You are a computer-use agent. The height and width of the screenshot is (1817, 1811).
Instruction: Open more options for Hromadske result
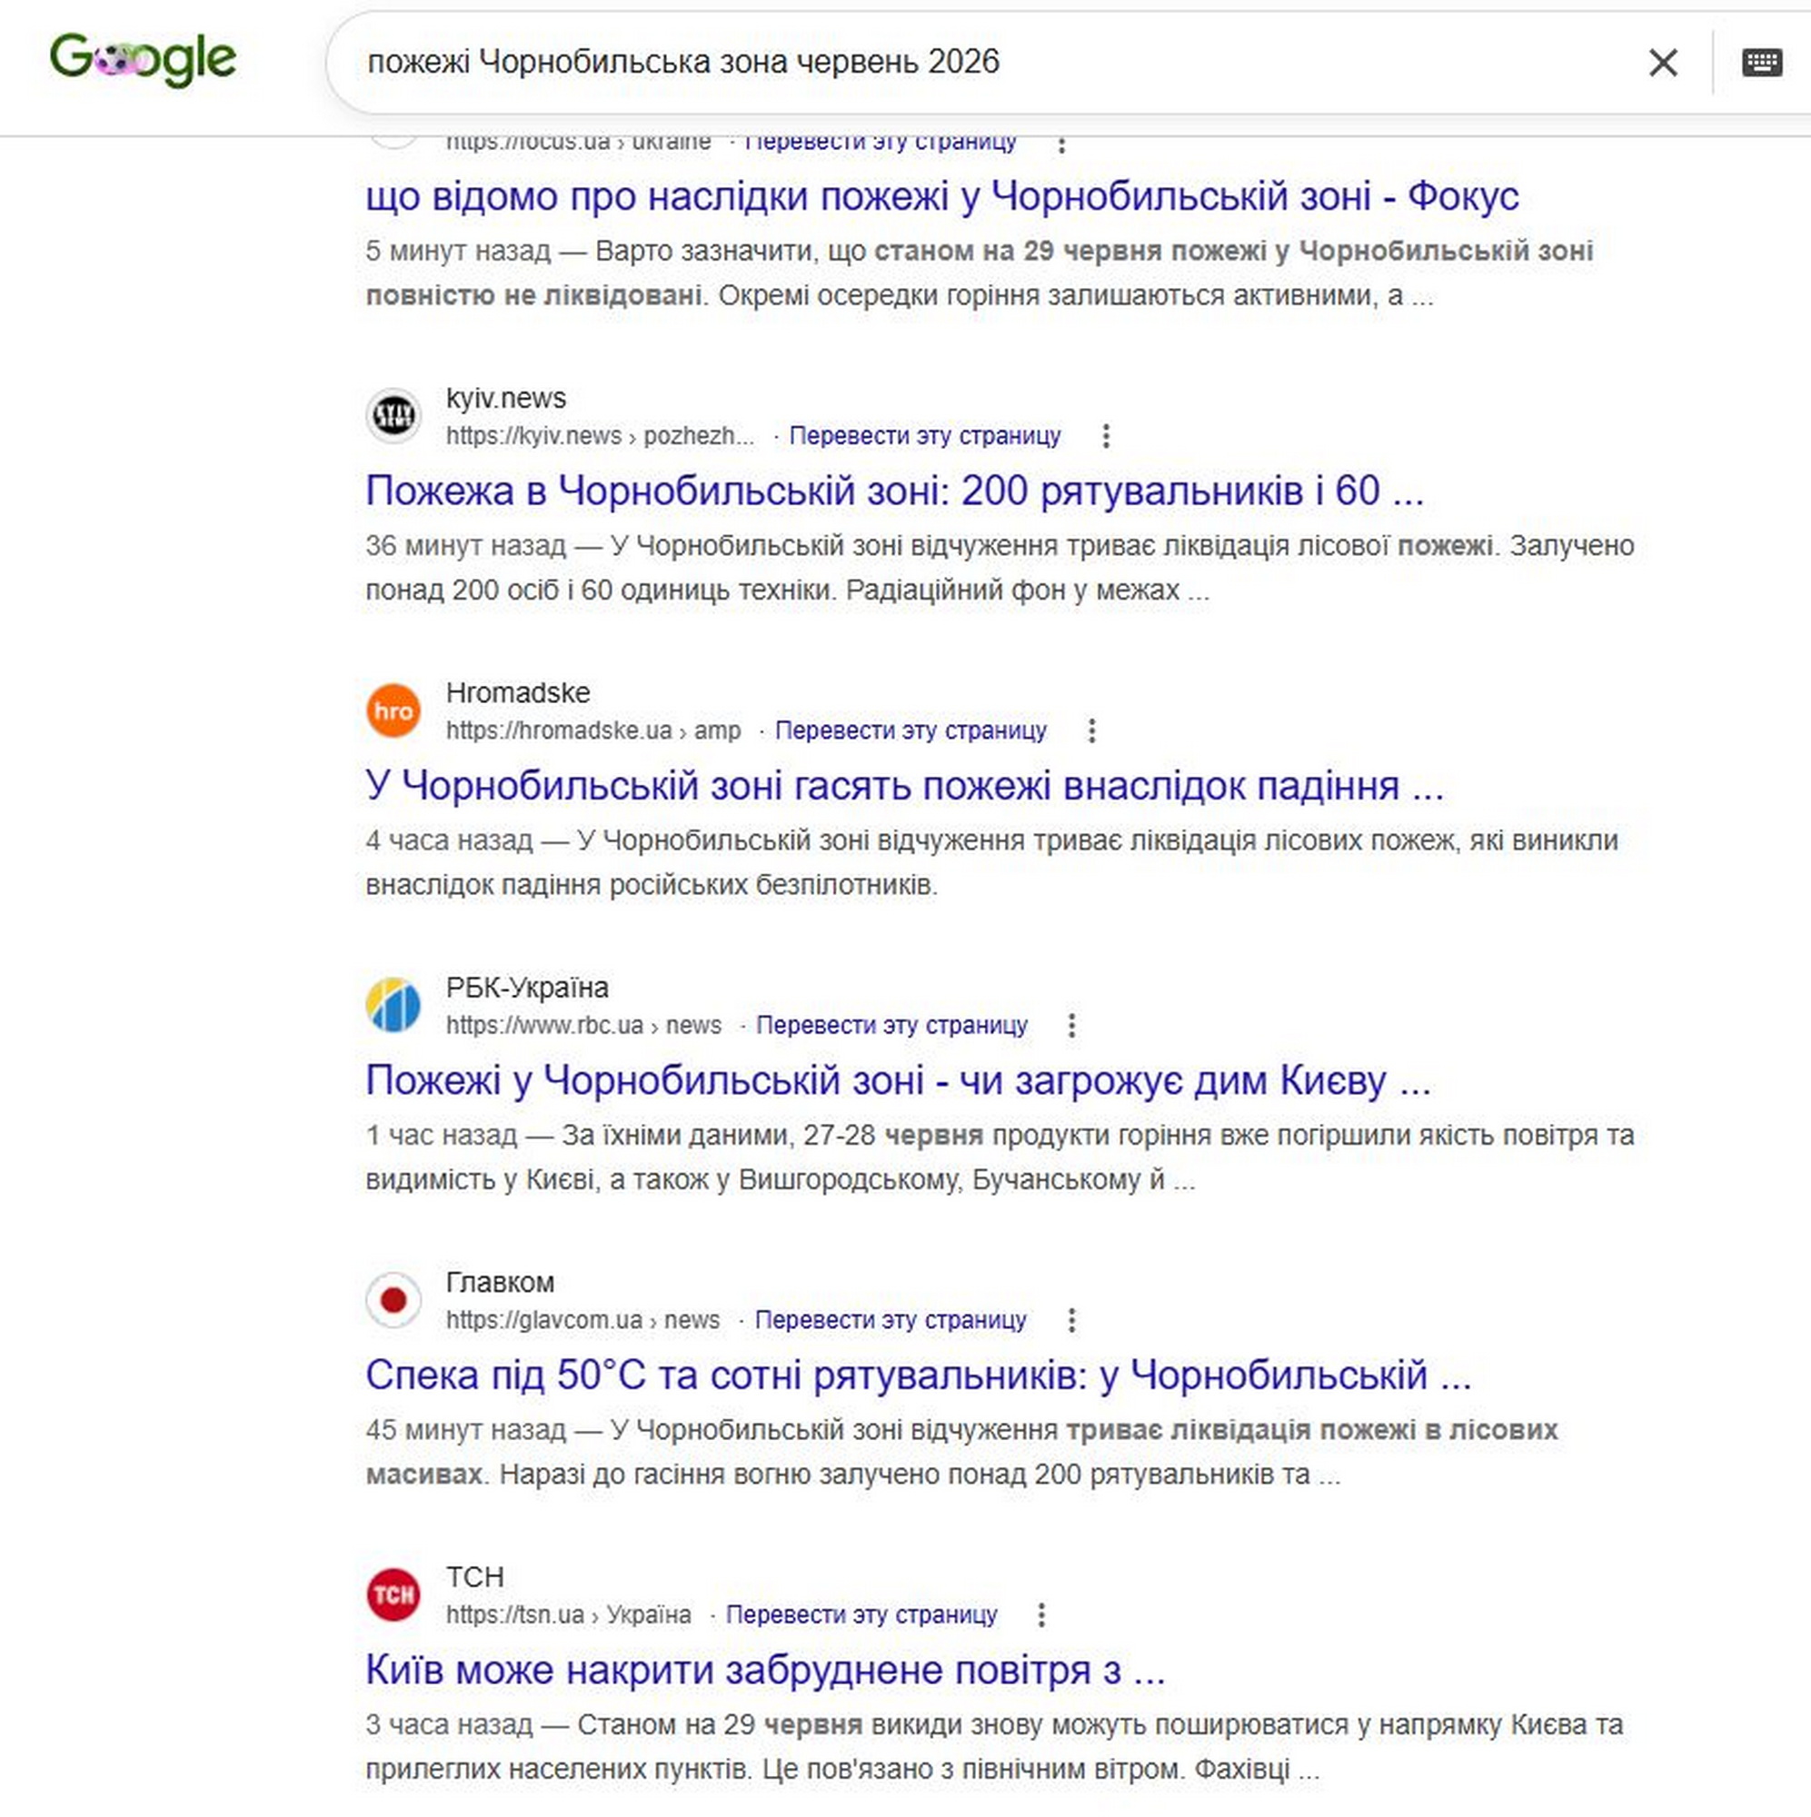pos(1091,730)
